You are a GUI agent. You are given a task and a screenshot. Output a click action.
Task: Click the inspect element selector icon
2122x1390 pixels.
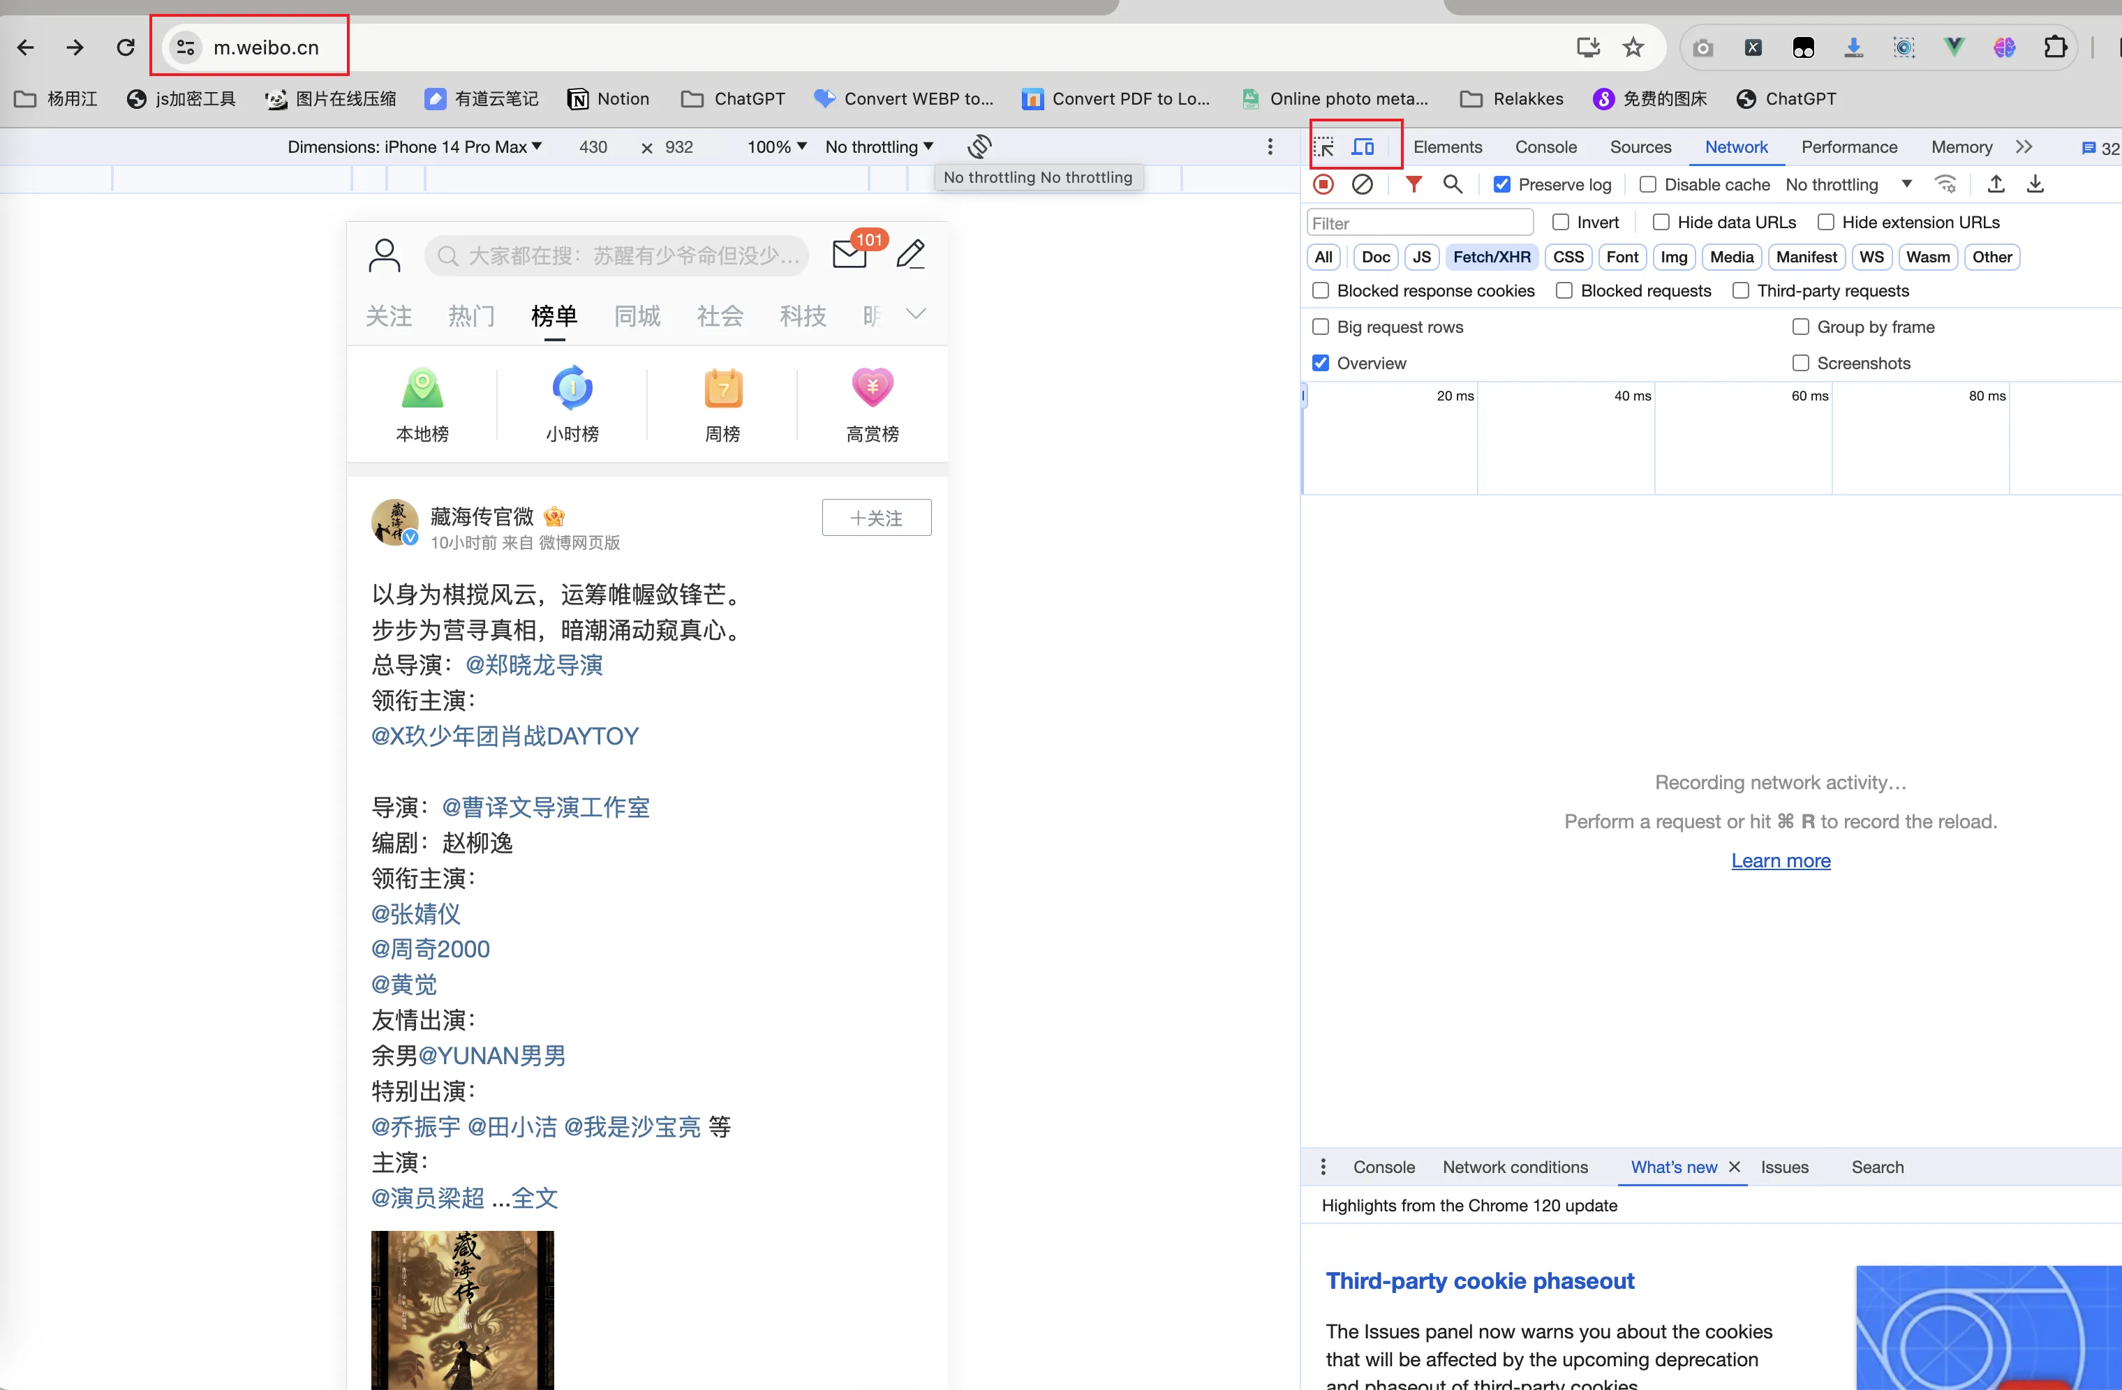(x=1324, y=147)
